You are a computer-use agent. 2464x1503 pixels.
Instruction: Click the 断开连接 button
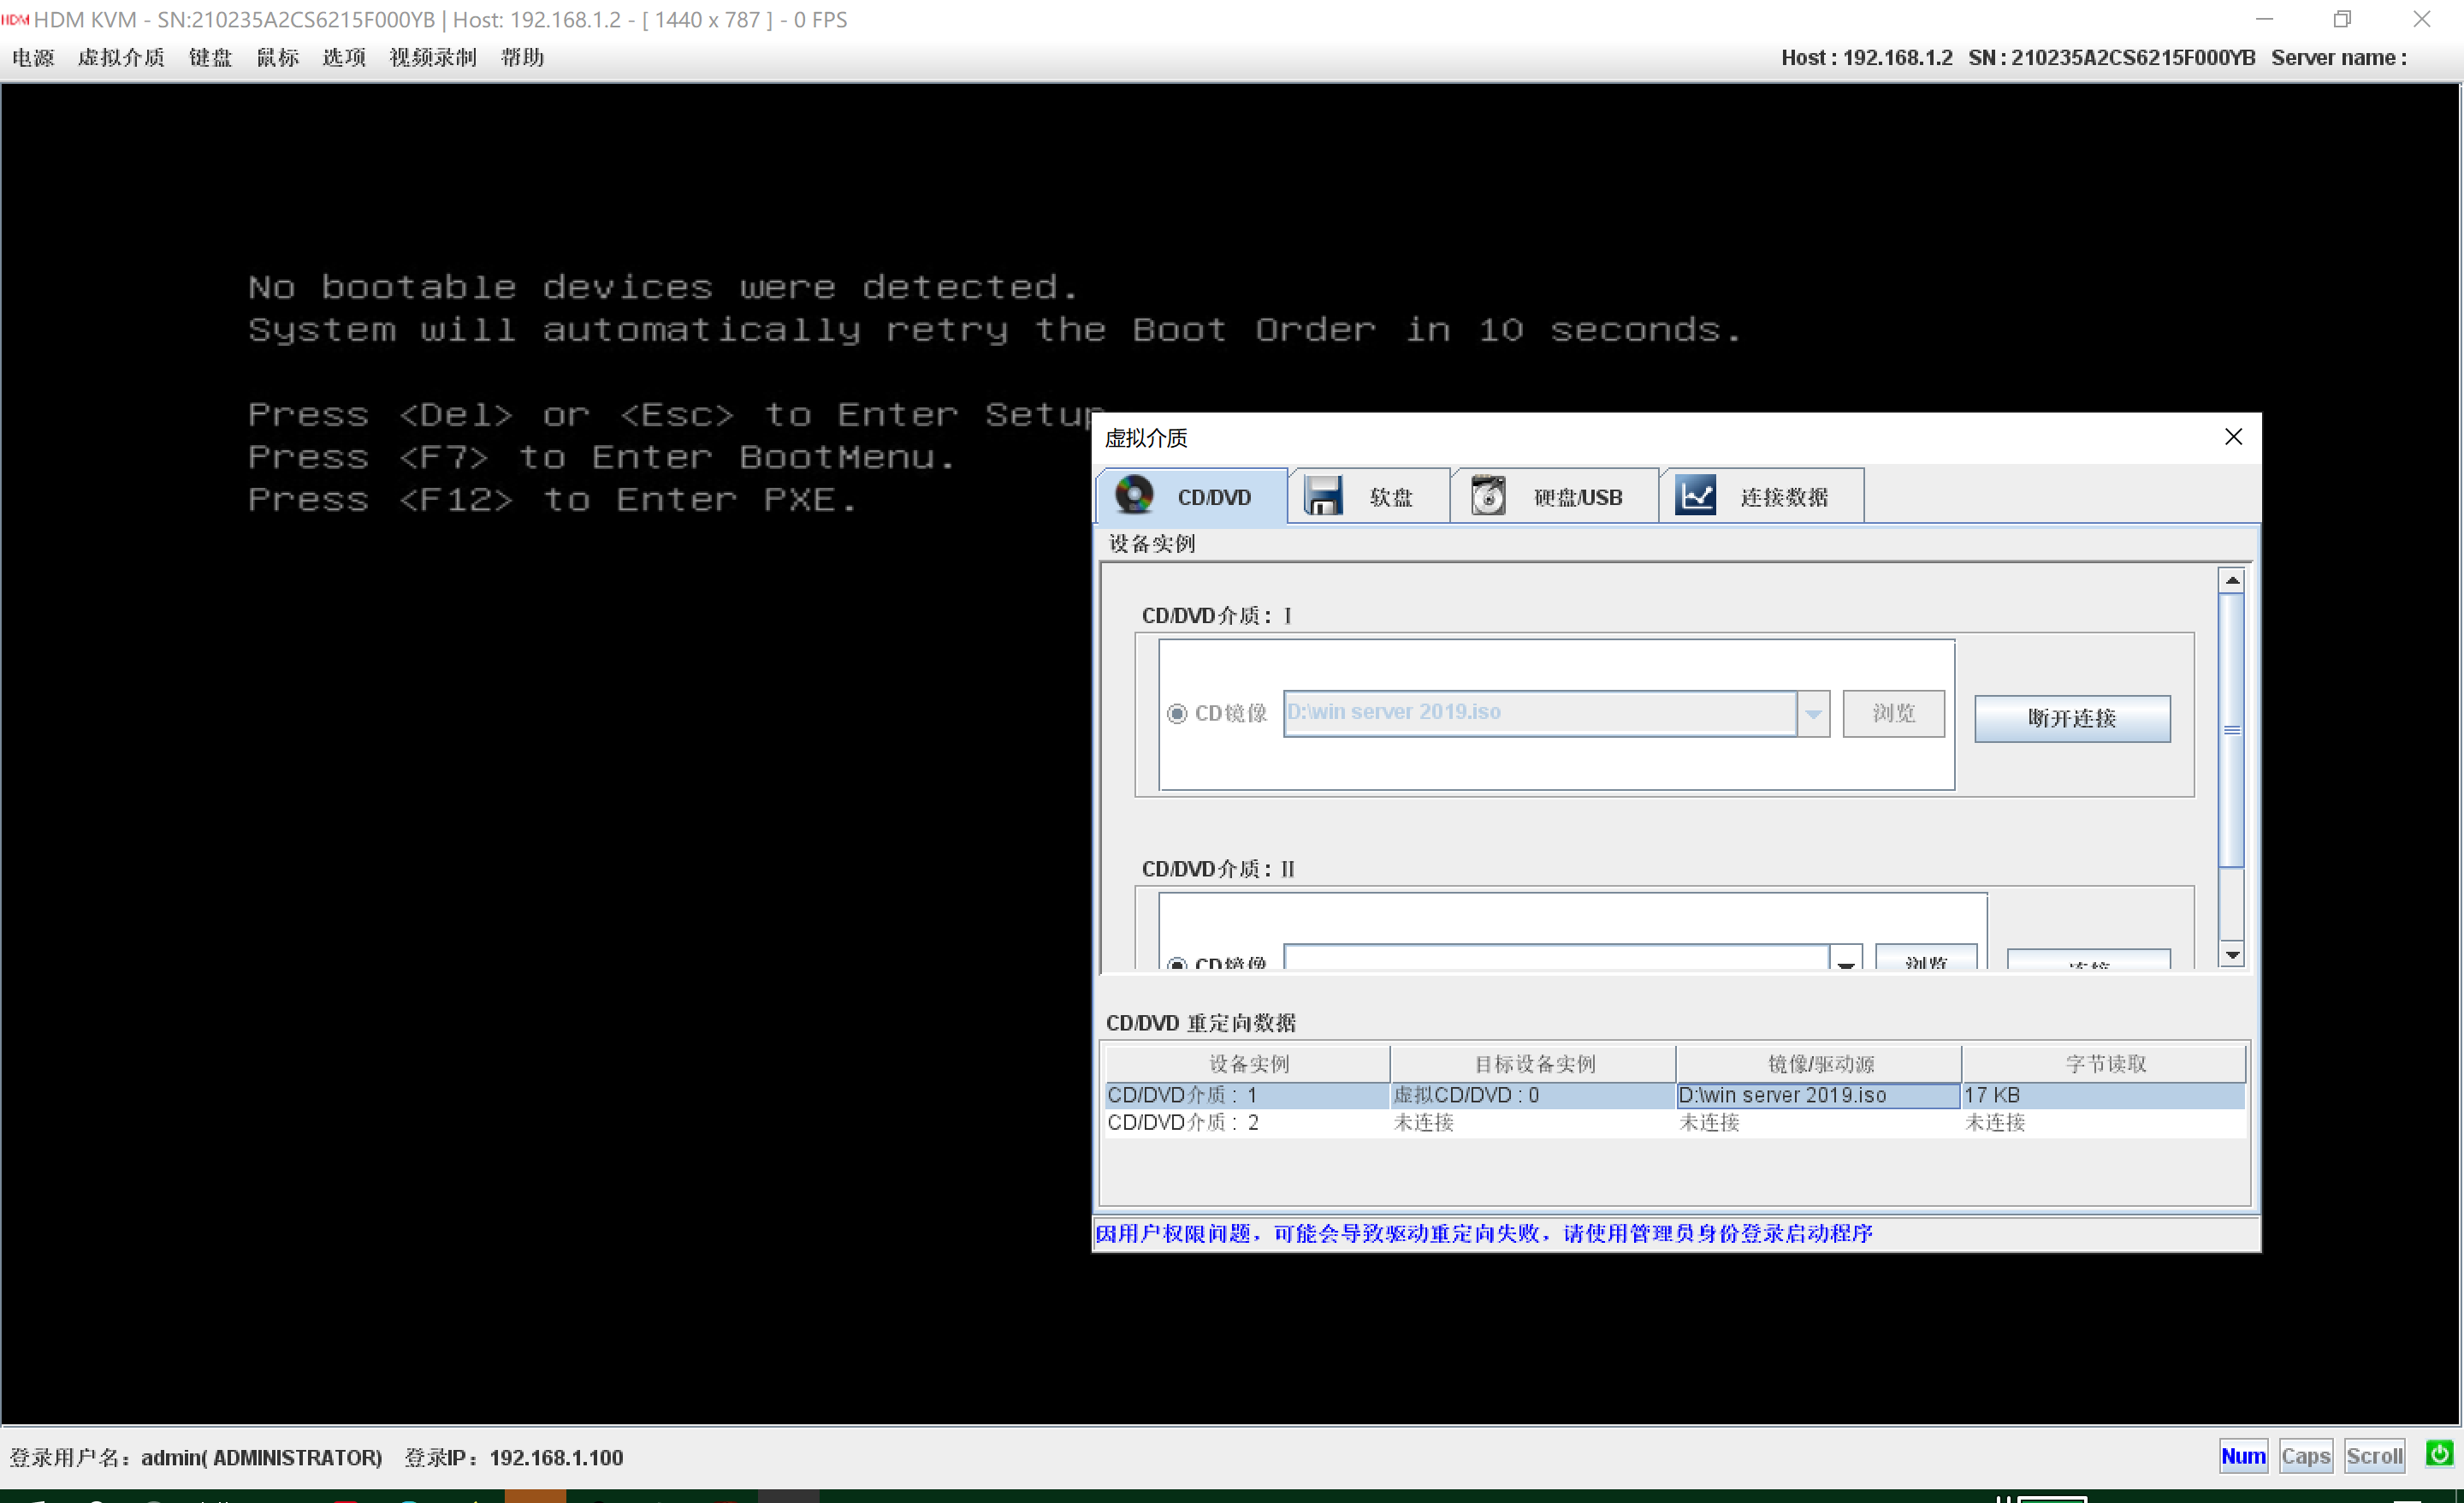2071,718
